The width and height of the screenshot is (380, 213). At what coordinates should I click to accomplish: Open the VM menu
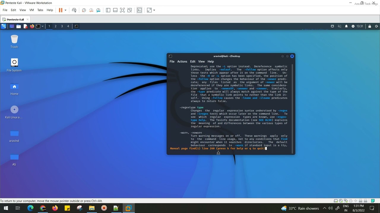[31, 10]
